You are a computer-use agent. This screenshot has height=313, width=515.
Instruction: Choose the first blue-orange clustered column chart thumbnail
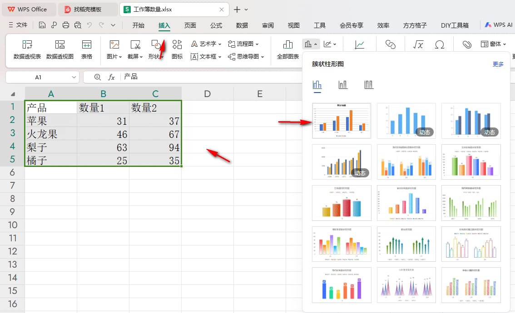(341, 121)
